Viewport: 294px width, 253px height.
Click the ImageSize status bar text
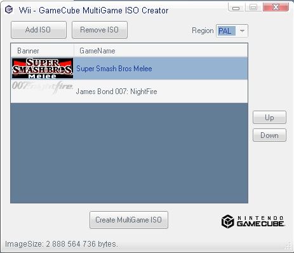tap(62, 244)
